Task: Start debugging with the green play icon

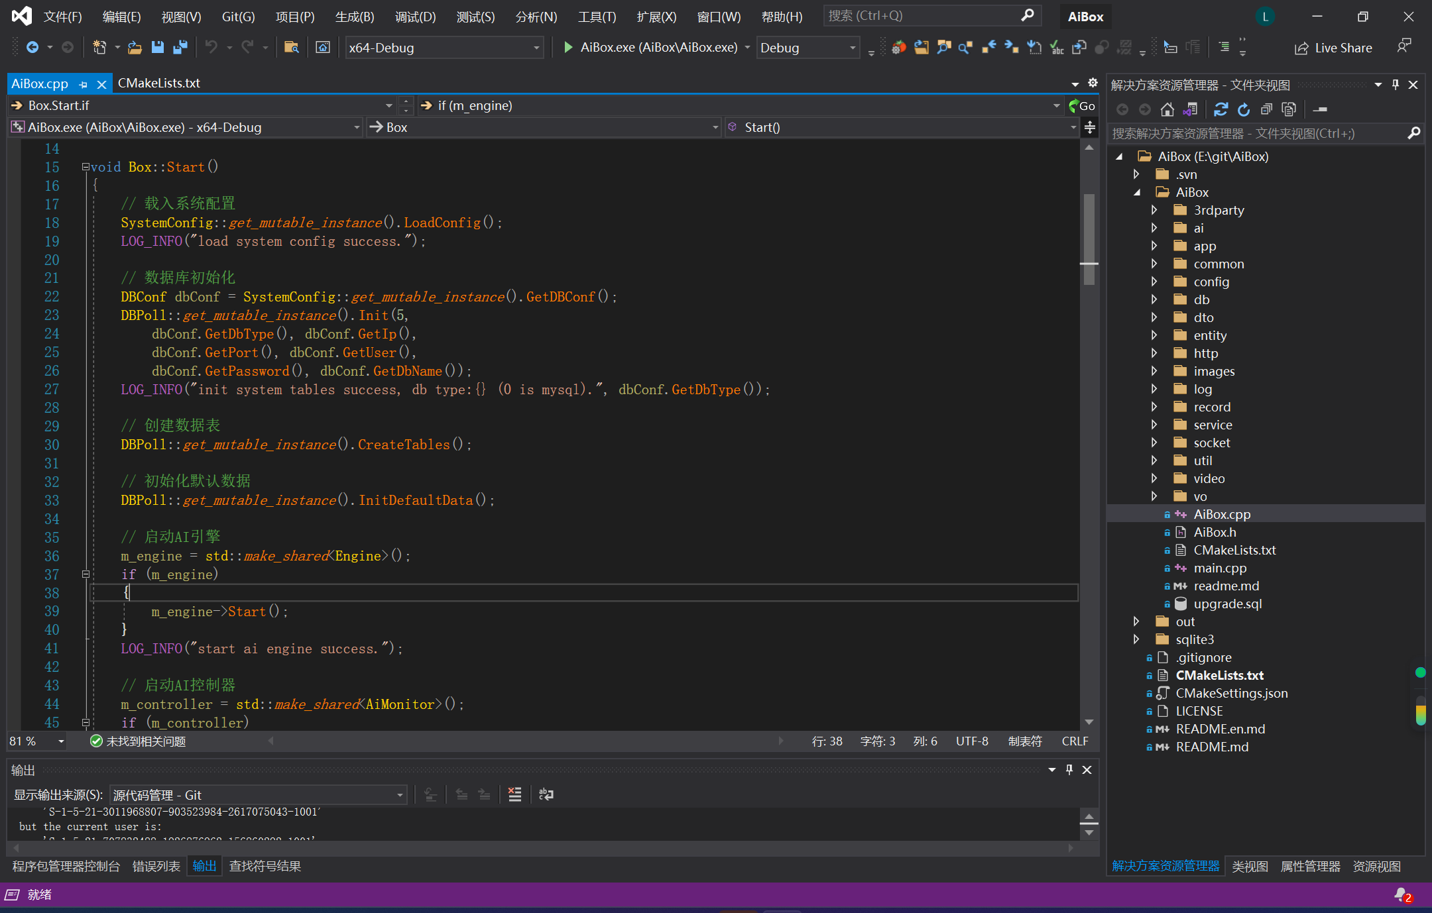Action: pyautogui.click(x=567, y=47)
